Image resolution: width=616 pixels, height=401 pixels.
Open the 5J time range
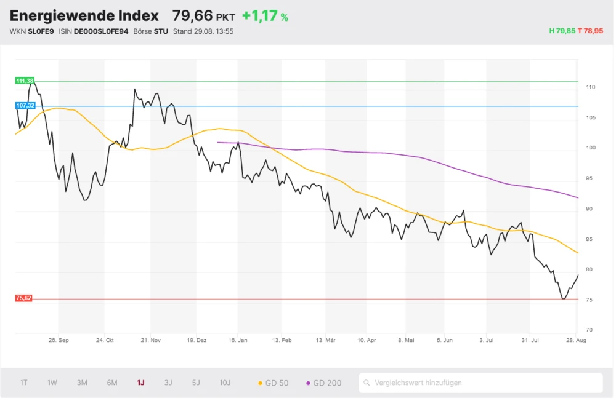[x=196, y=383]
